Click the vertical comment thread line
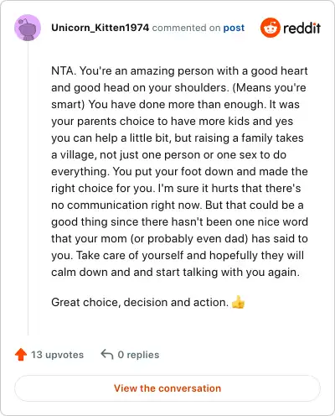 click(28, 188)
